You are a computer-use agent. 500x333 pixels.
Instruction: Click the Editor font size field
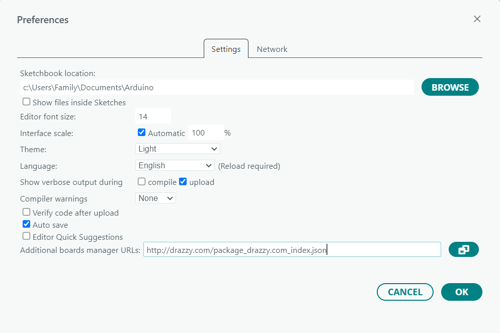[x=153, y=116]
